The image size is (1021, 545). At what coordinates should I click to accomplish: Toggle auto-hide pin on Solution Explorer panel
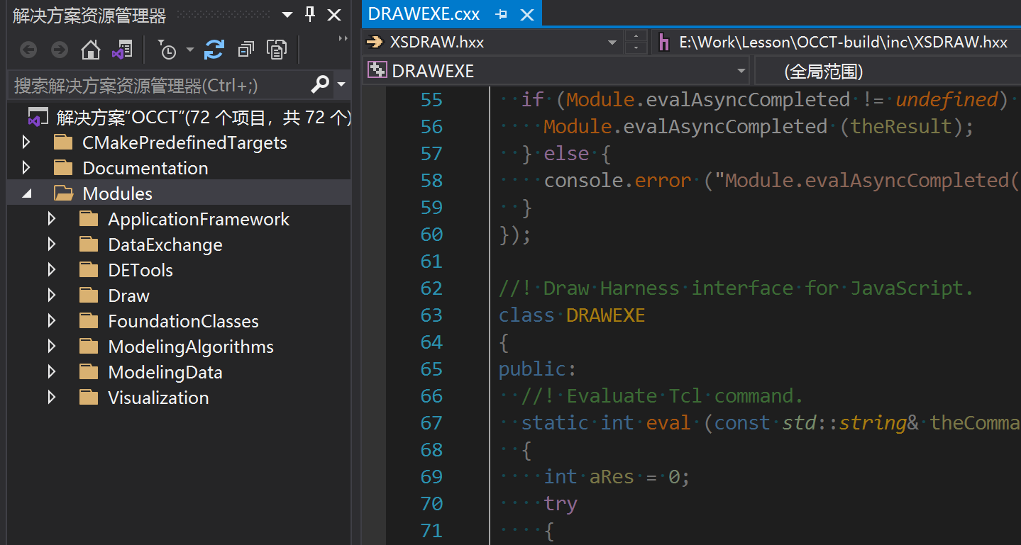(310, 14)
